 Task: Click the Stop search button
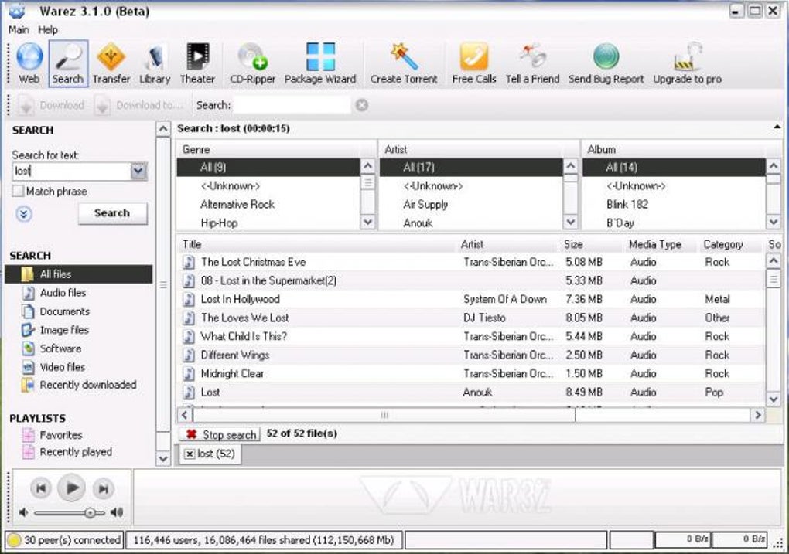tap(220, 434)
